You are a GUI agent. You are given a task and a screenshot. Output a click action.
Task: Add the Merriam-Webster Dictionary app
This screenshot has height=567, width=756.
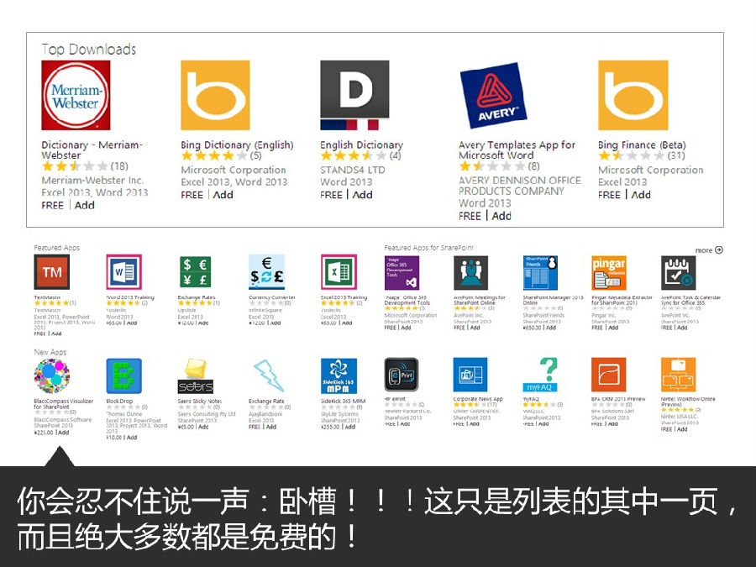84,205
